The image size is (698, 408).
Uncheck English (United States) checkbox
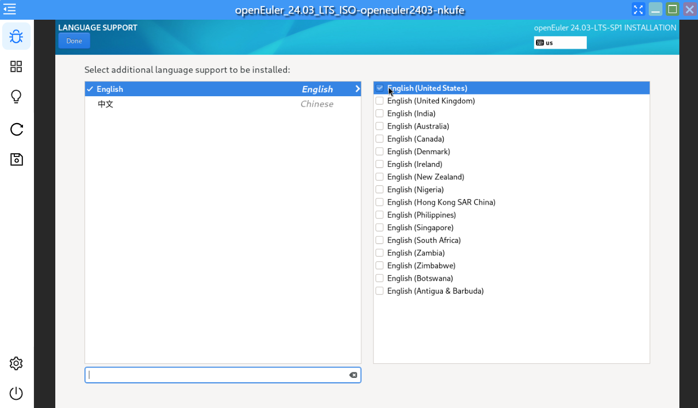(379, 88)
